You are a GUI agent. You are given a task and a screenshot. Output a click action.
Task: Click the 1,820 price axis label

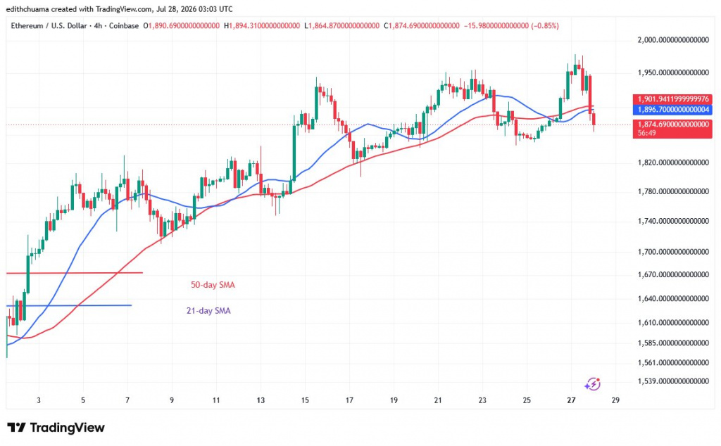click(x=673, y=163)
